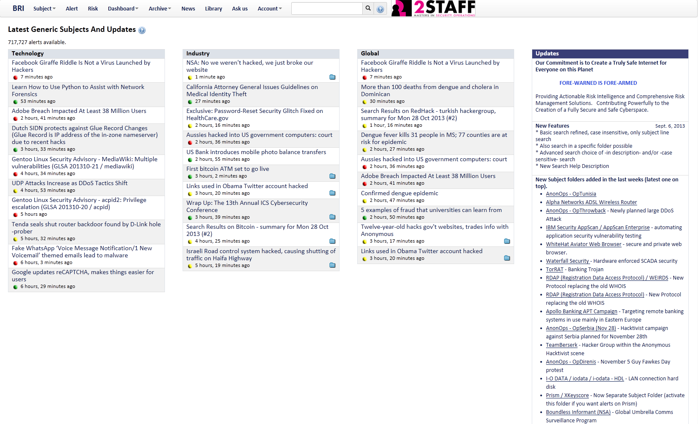Viewport: 698px width, 424px height.
Task: Click green risk dot for 5 examples of fraud
Action: [x=365, y=218]
